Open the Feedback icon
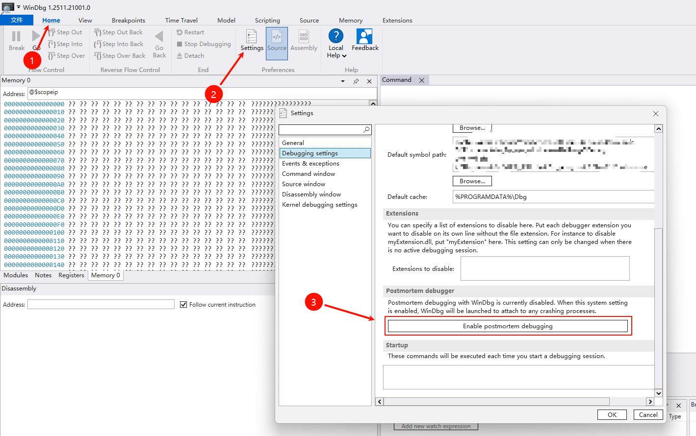Image resolution: width=696 pixels, height=436 pixels. coord(364,37)
